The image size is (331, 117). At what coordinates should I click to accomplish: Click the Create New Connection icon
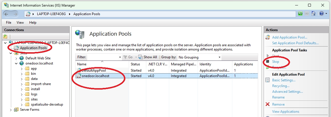click(x=5, y=37)
